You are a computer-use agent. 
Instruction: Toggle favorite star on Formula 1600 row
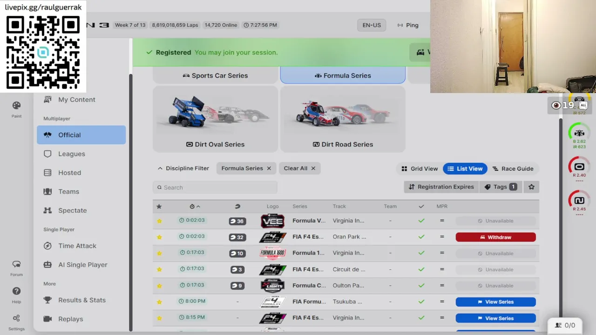(x=159, y=254)
